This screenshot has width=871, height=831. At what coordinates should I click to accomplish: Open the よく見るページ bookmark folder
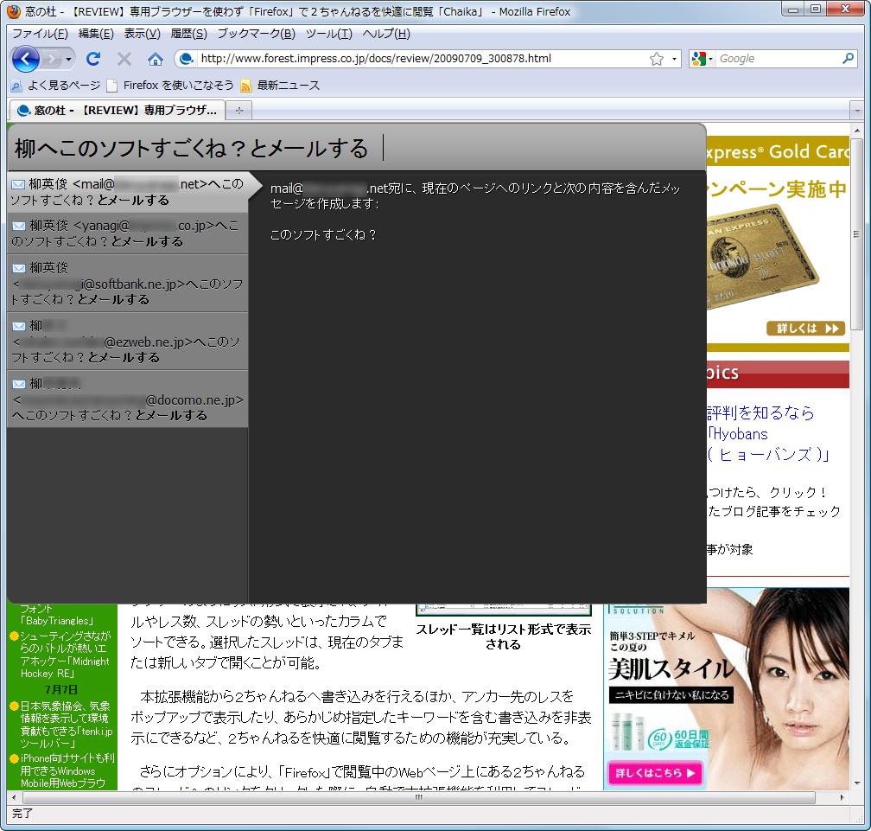pos(56,86)
